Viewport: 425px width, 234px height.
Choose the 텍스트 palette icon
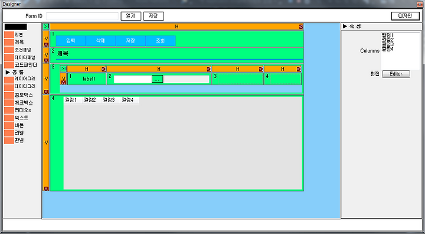pyautogui.click(x=9, y=118)
